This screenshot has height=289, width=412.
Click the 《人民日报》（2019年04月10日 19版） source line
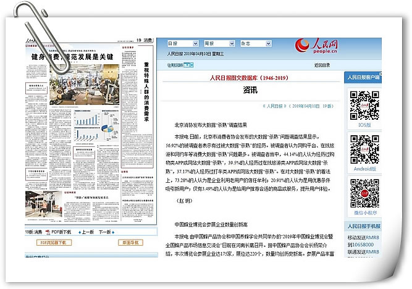[298, 106]
